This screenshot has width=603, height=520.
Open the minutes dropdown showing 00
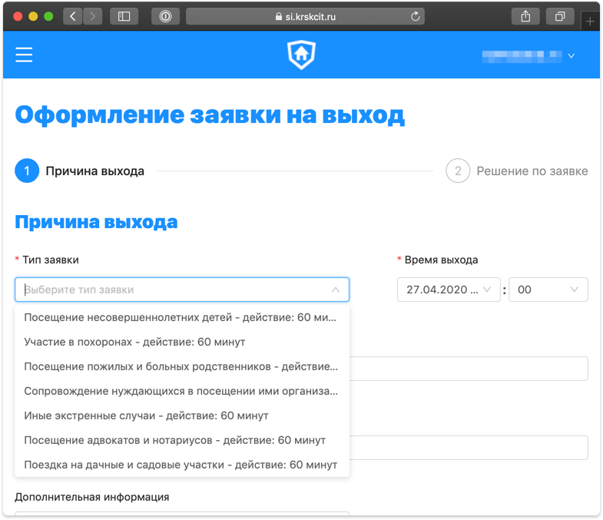(x=549, y=290)
